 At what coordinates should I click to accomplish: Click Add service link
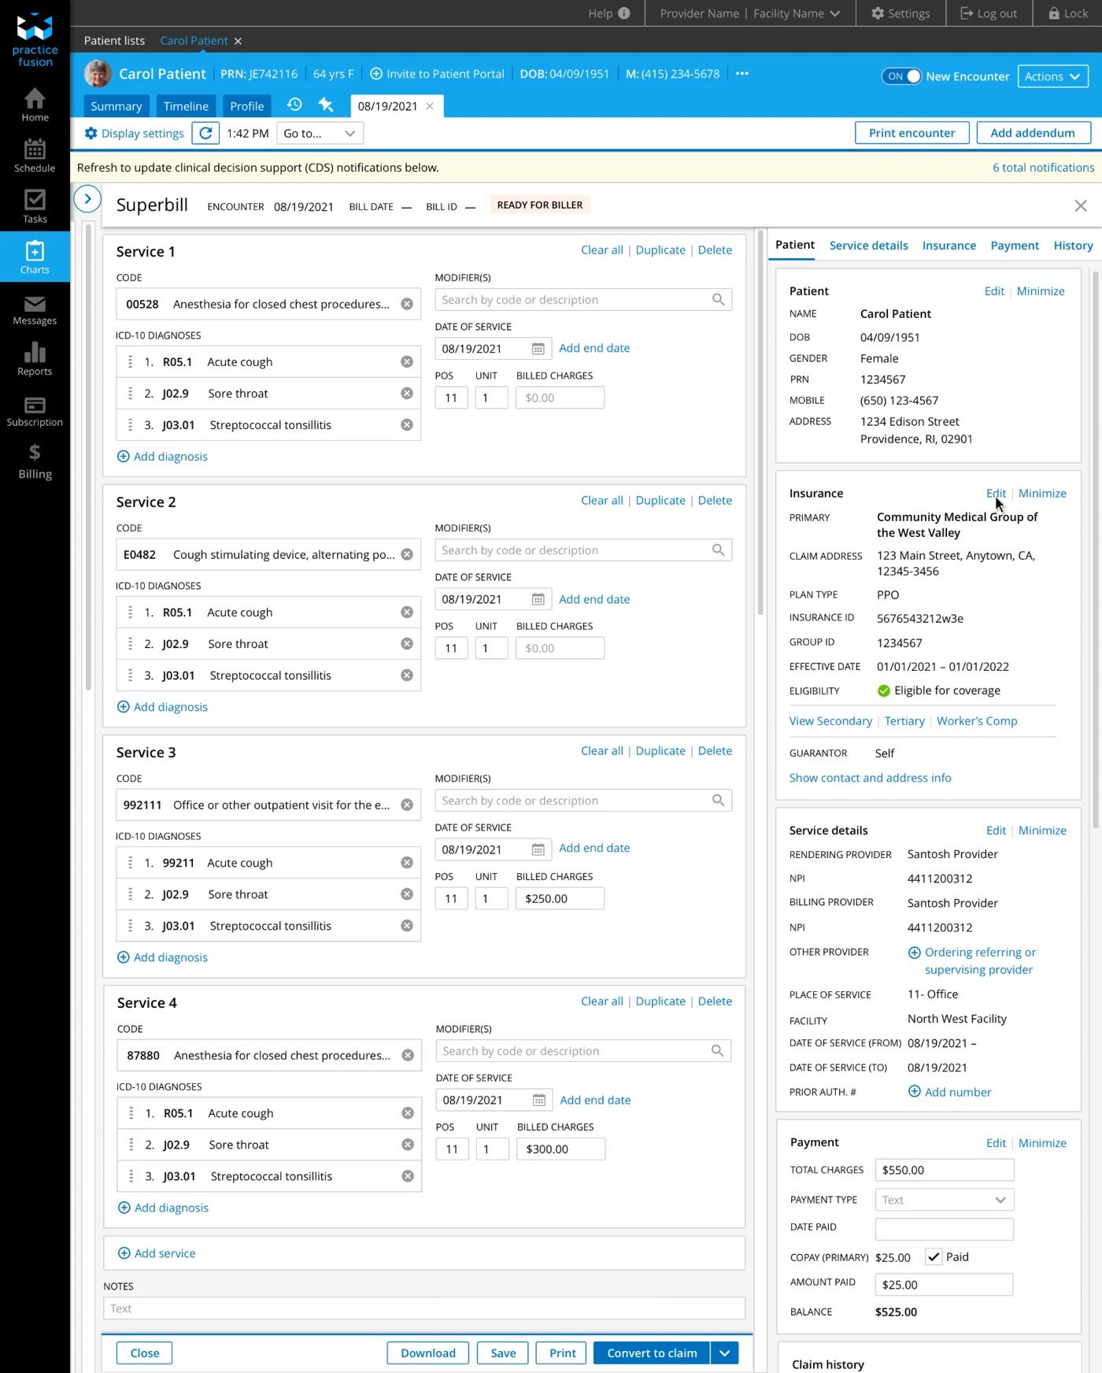point(157,1253)
